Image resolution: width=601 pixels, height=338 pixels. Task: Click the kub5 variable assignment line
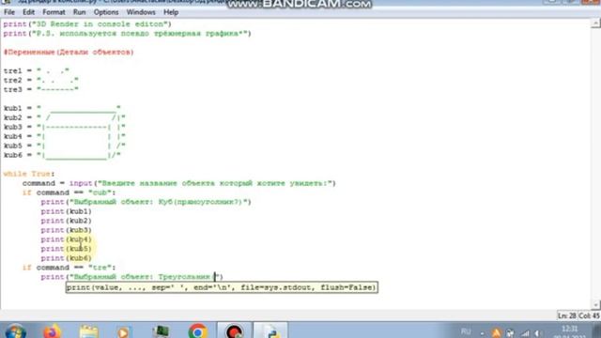coord(65,146)
